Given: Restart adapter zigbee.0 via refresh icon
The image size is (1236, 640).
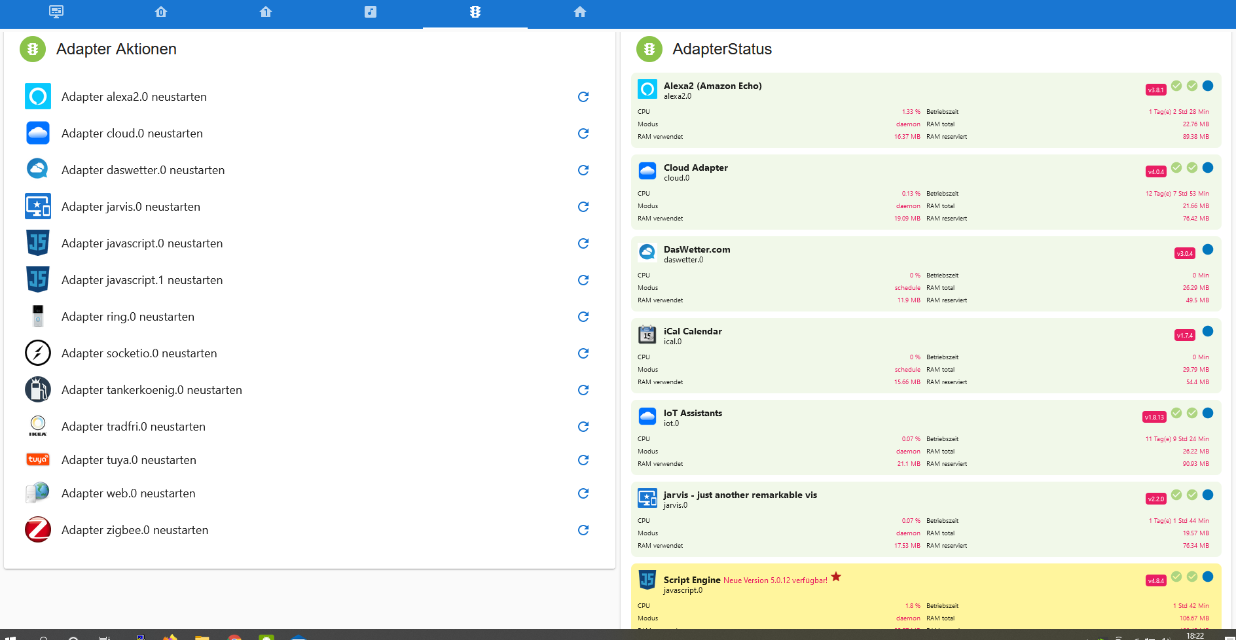Looking at the screenshot, I should (x=583, y=530).
